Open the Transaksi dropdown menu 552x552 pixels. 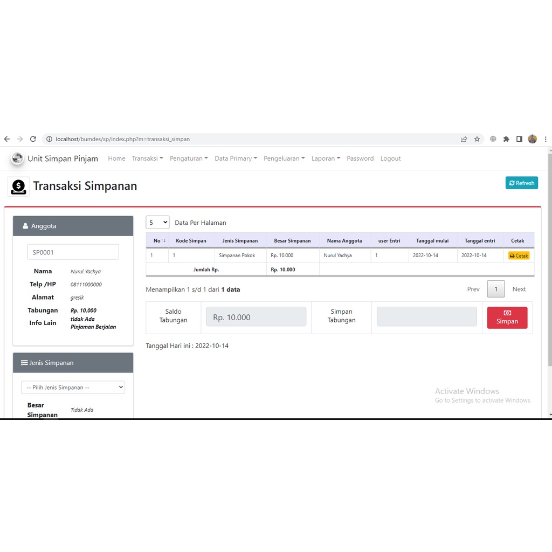[x=147, y=158]
